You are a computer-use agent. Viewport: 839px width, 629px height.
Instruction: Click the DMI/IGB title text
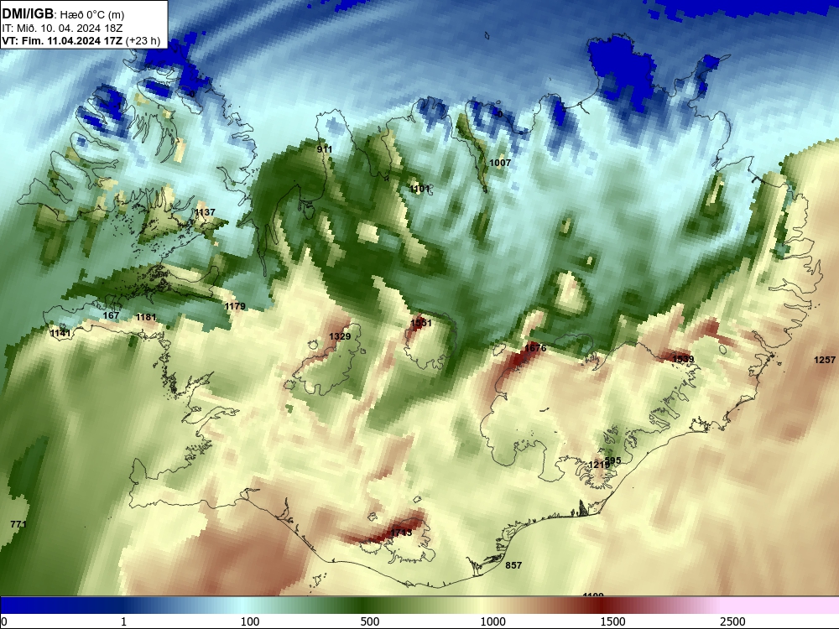(28, 14)
